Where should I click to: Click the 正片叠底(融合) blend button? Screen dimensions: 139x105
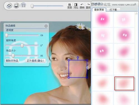(x=35, y=61)
